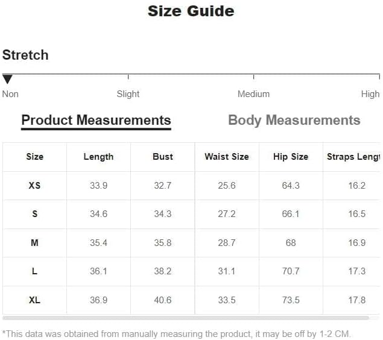
Task: Switch to the Body Measurements tab
Action: (x=294, y=120)
